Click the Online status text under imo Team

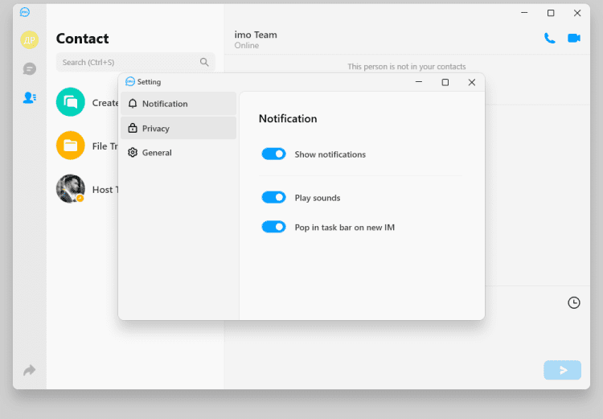pyautogui.click(x=247, y=45)
